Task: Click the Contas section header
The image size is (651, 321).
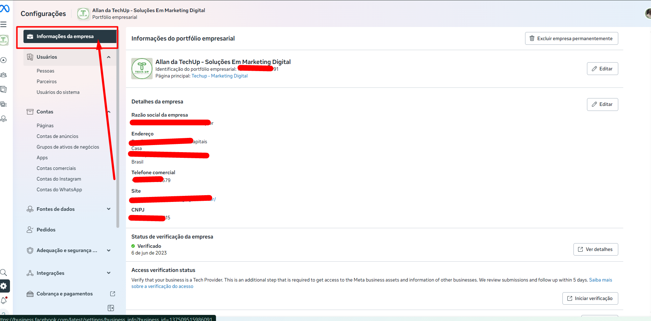Action: click(70, 112)
